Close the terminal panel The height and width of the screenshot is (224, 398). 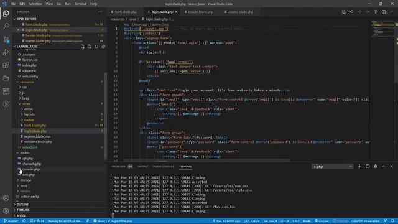[x=391, y=166]
